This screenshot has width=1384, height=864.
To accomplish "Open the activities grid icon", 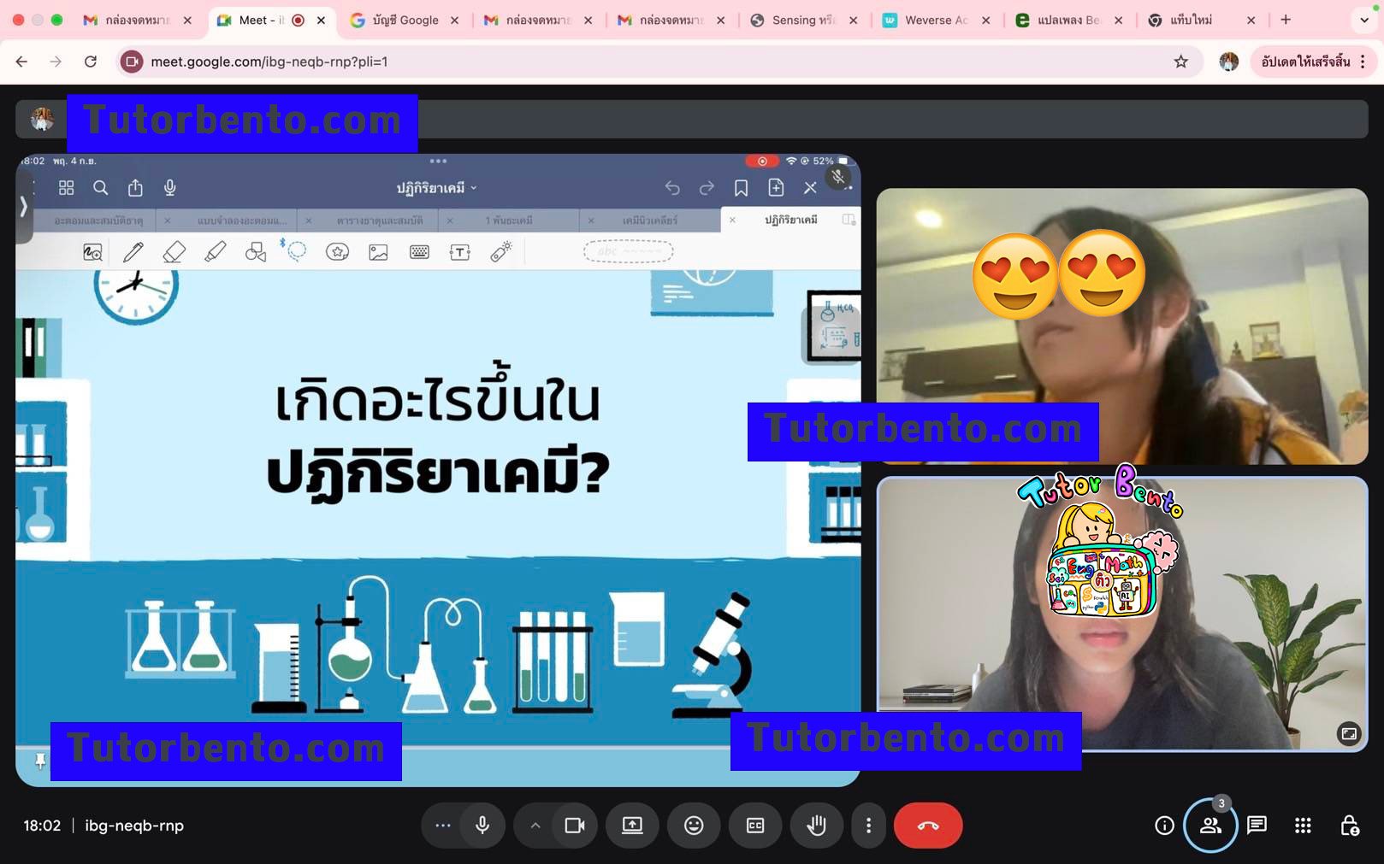I will [1303, 826].
